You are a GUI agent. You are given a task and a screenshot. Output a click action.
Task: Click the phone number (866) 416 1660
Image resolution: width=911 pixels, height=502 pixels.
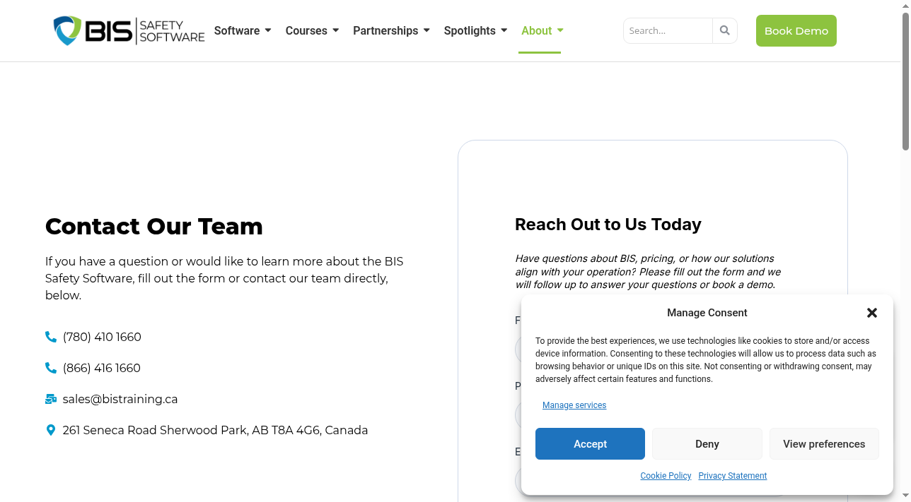pyautogui.click(x=102, y=369)
